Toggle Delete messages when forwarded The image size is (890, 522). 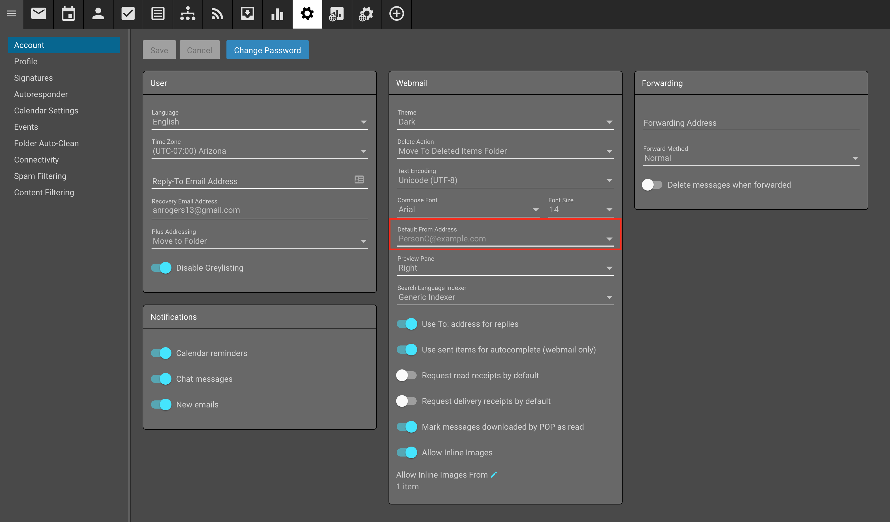pyautogui.click(x=652, y=185)
